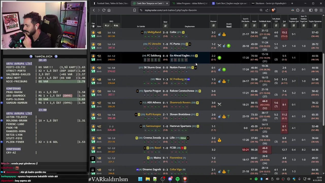Open browser downloads

303,10
